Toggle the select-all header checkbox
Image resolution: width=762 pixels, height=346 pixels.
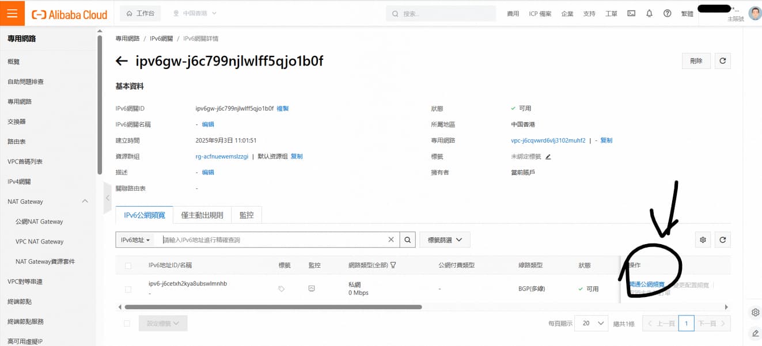[128, 265]
